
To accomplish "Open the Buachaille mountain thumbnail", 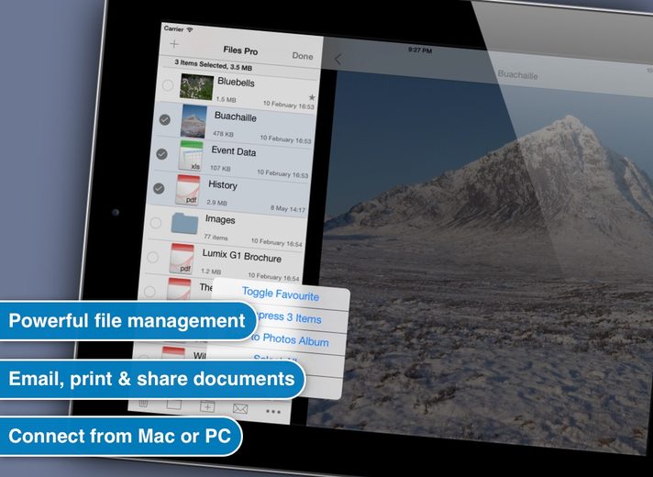I will [194, 121].
